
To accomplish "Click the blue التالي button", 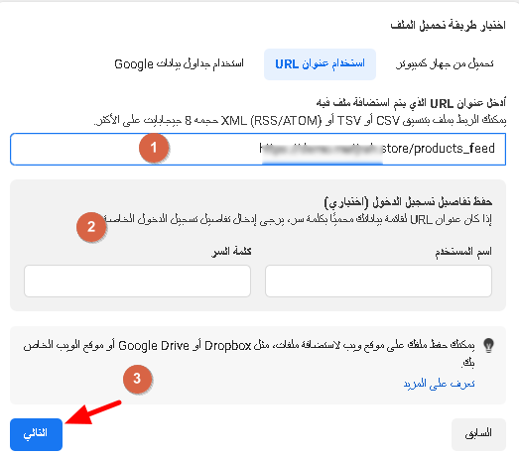I will (x=36, y=434).
